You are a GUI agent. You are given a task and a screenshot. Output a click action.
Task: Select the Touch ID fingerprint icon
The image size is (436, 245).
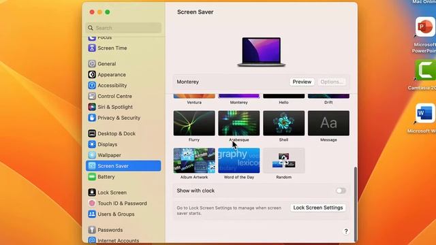point(92,203)
